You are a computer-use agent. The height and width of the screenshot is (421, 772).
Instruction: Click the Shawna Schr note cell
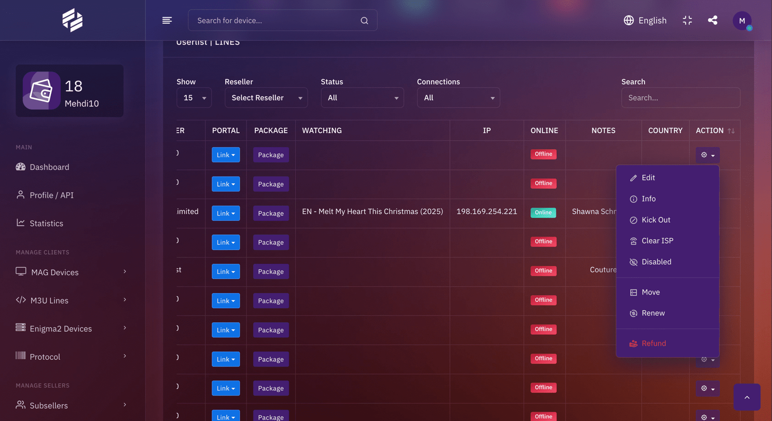point(594,211)
